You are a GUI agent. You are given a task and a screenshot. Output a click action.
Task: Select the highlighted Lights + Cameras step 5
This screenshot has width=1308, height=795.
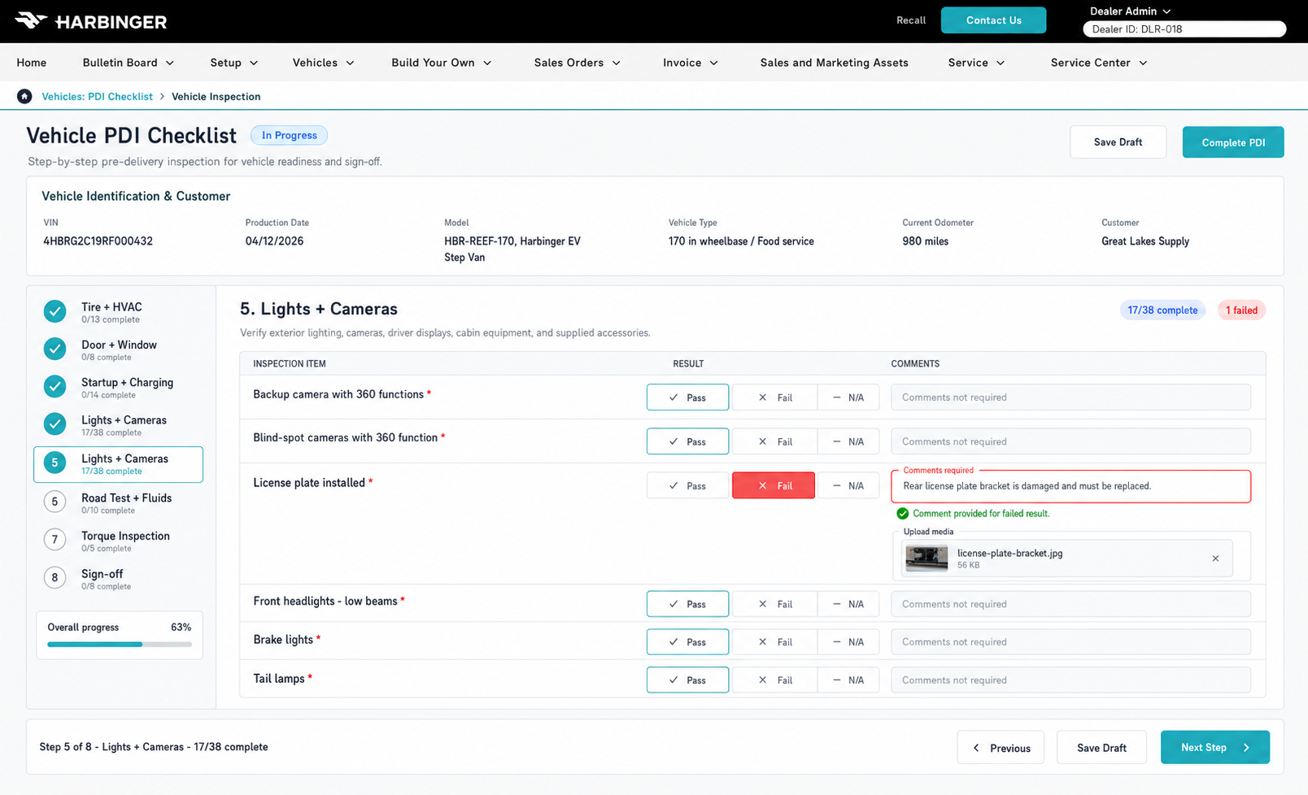[118, 464]
